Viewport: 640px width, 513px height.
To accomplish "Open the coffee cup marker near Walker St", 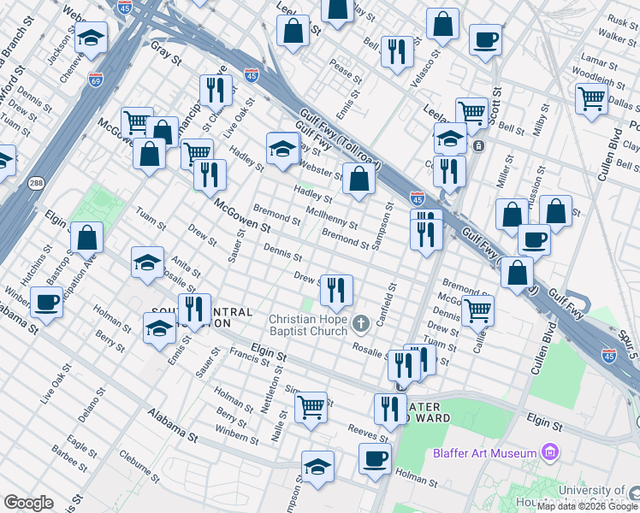I will tap(485, 41).
